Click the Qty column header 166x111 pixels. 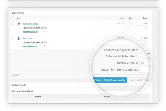pyautogui.click(x=130, y=18)
